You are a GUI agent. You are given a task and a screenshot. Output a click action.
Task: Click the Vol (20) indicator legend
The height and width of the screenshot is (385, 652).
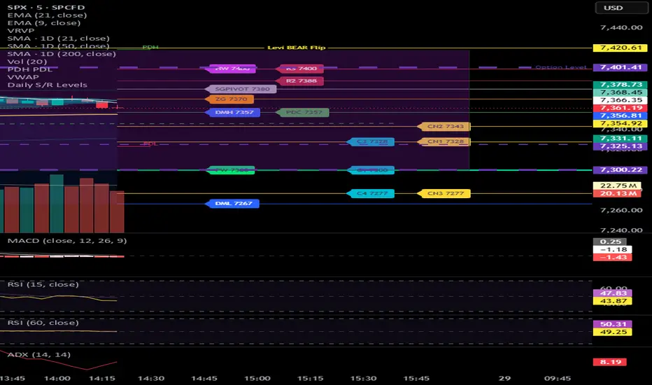pyautogui.click(x=27, y=62)
